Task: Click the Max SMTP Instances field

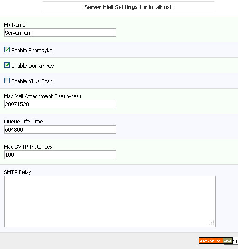Action: 60,155
